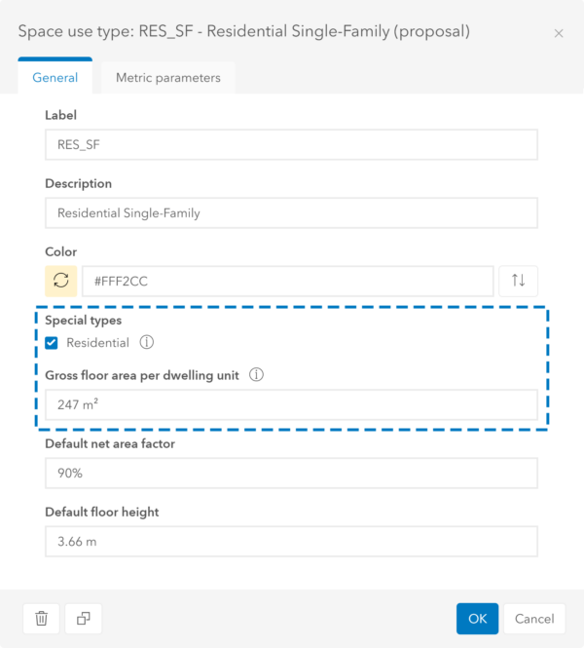Close the space use type dialog
The image size is (584, 648).
[559, 33]
